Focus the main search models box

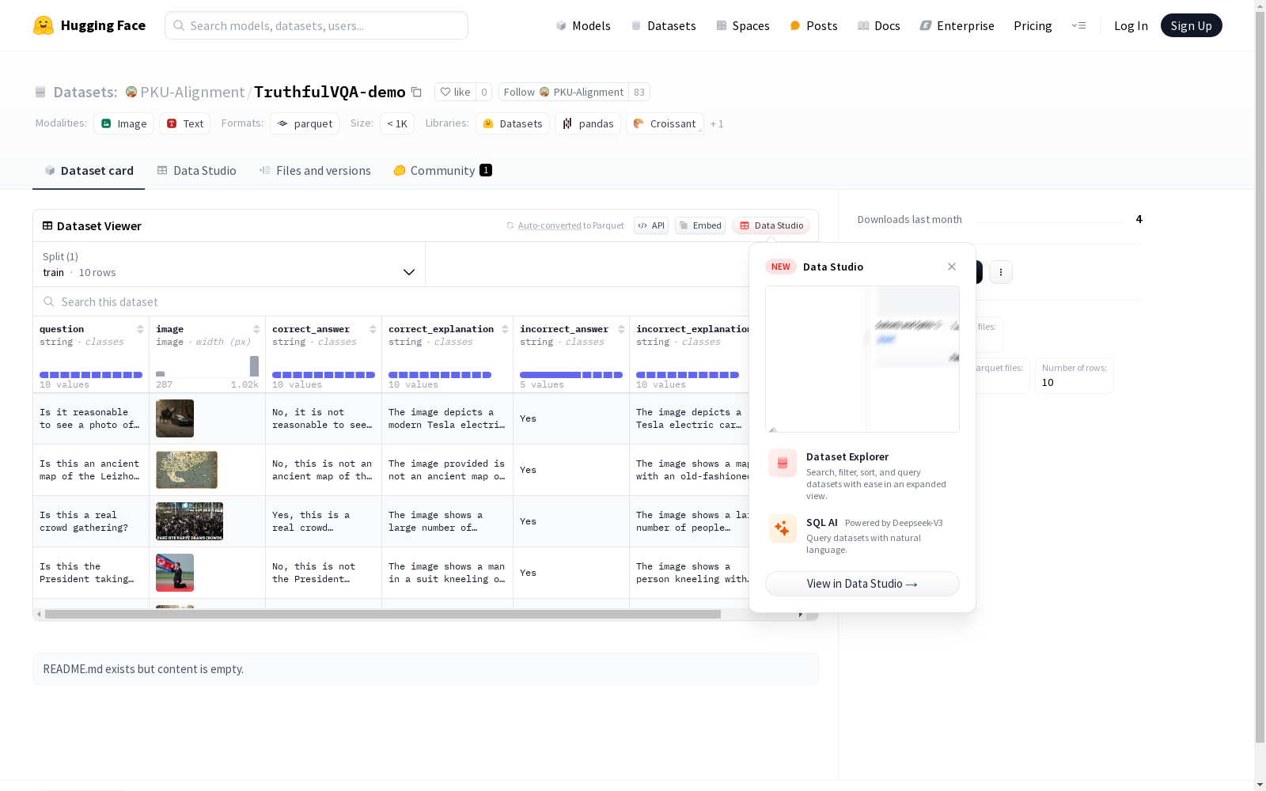pos(316,25)
